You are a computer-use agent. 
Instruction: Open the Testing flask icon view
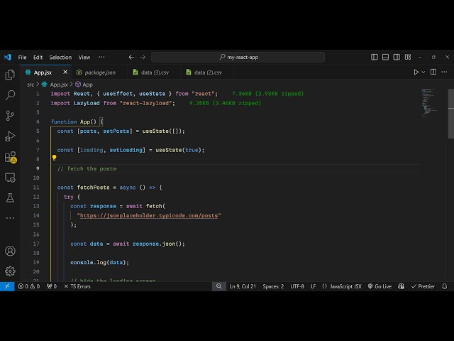(10, 197)
